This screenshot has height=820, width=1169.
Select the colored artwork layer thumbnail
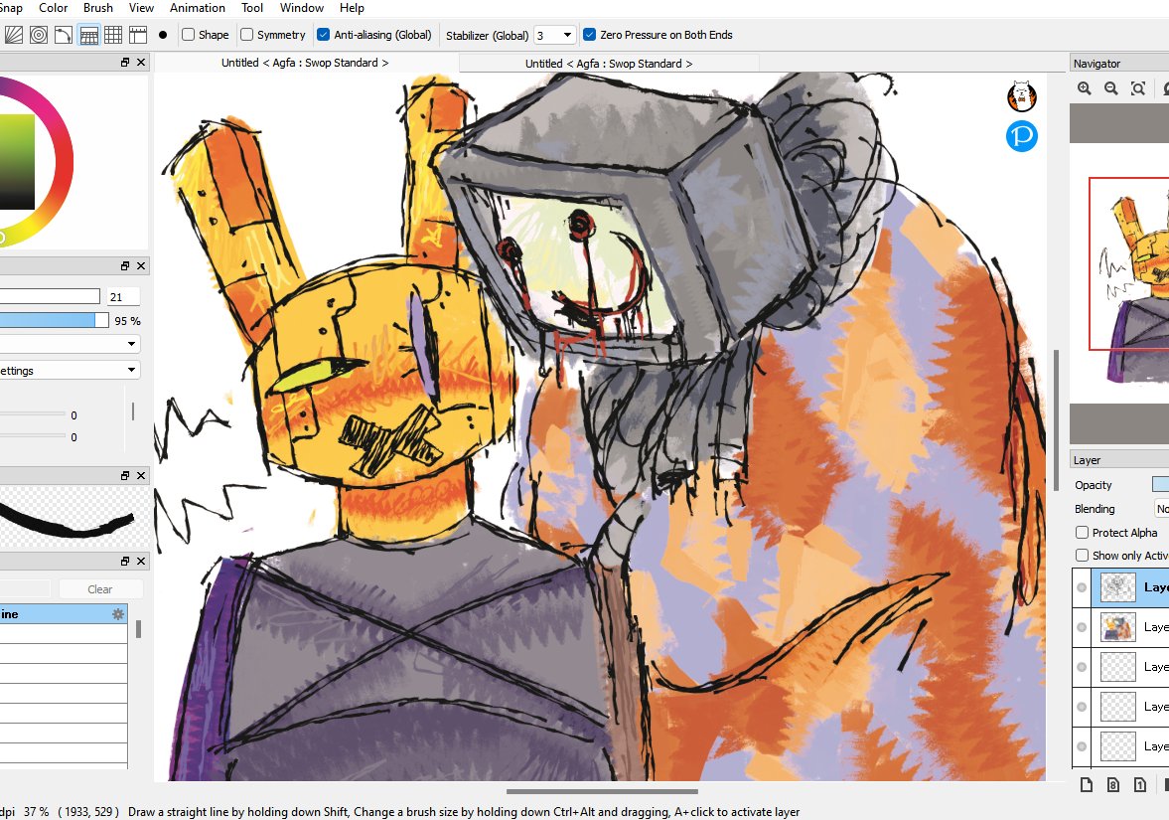pos(1118,627)
